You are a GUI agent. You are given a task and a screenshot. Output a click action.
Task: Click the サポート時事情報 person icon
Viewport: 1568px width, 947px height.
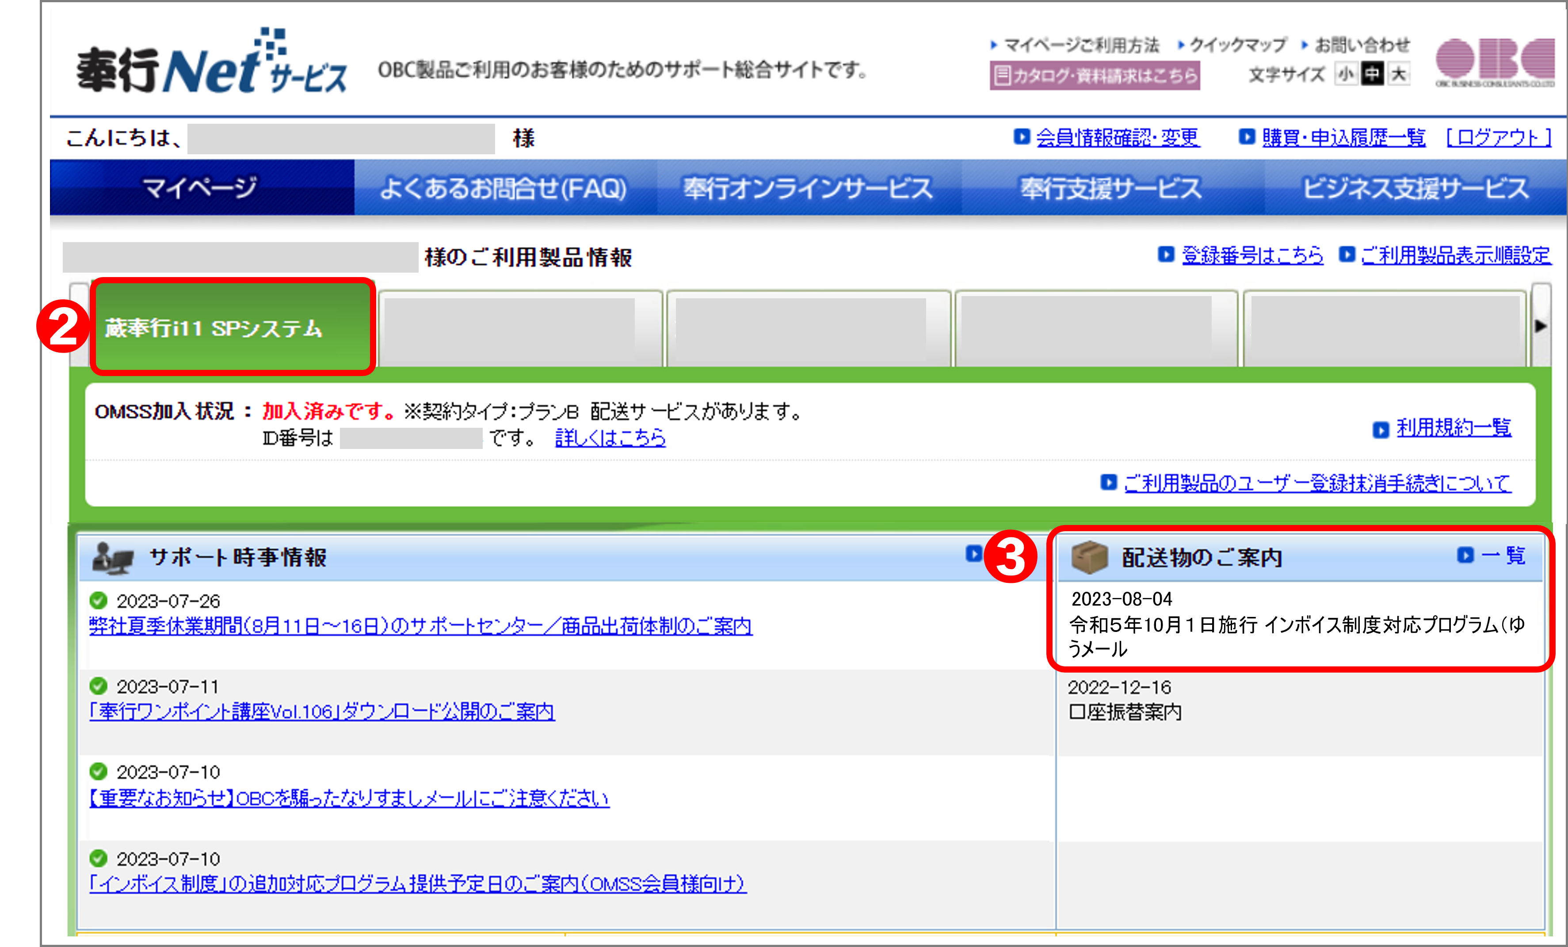(113, 559)
